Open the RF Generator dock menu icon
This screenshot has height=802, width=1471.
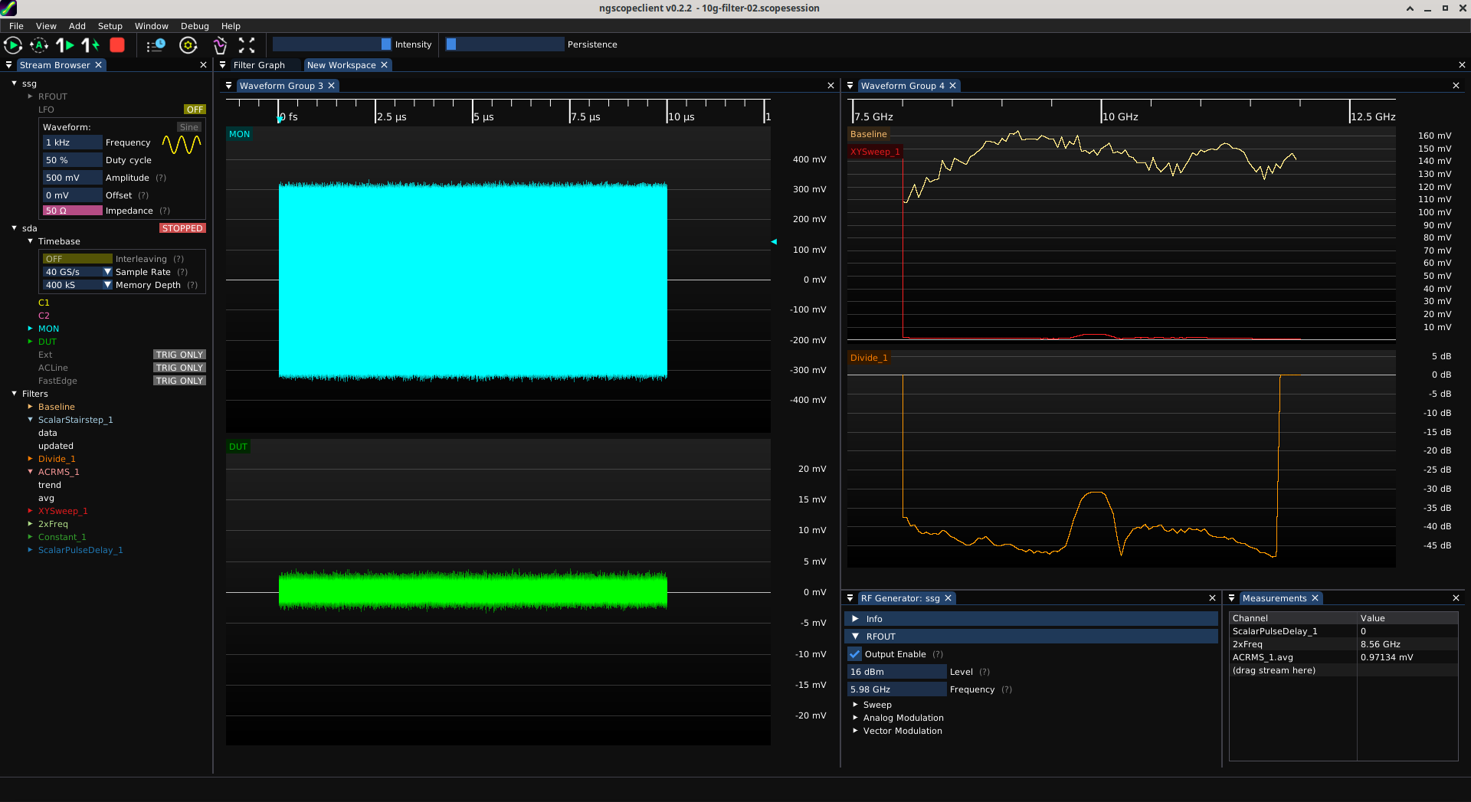click(850, 598)
